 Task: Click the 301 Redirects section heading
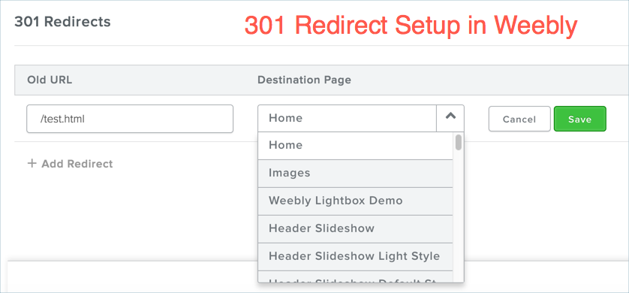point(62,22)
